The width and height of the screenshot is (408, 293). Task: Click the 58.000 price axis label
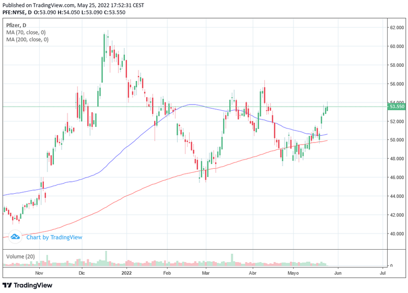pyautogui.click(x=397, y=65)
